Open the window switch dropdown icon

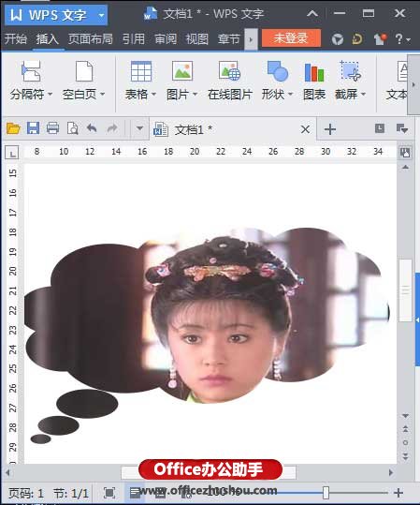click(402, 129)
